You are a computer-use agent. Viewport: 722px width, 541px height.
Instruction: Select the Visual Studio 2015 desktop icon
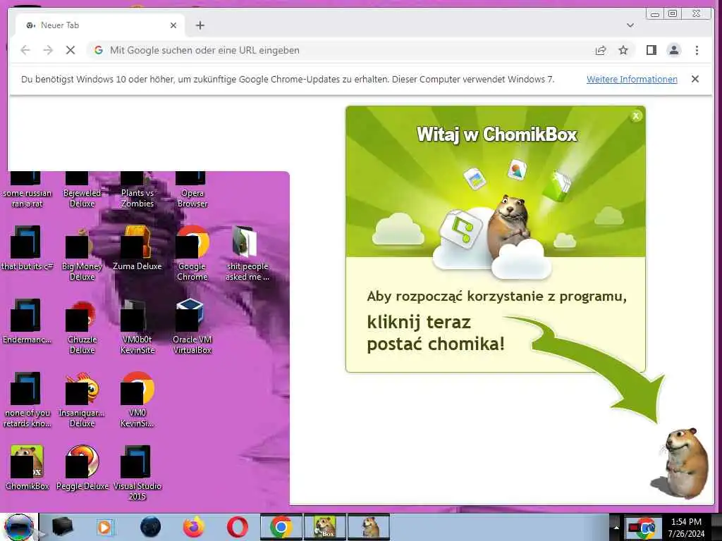(x=137, y=473)
